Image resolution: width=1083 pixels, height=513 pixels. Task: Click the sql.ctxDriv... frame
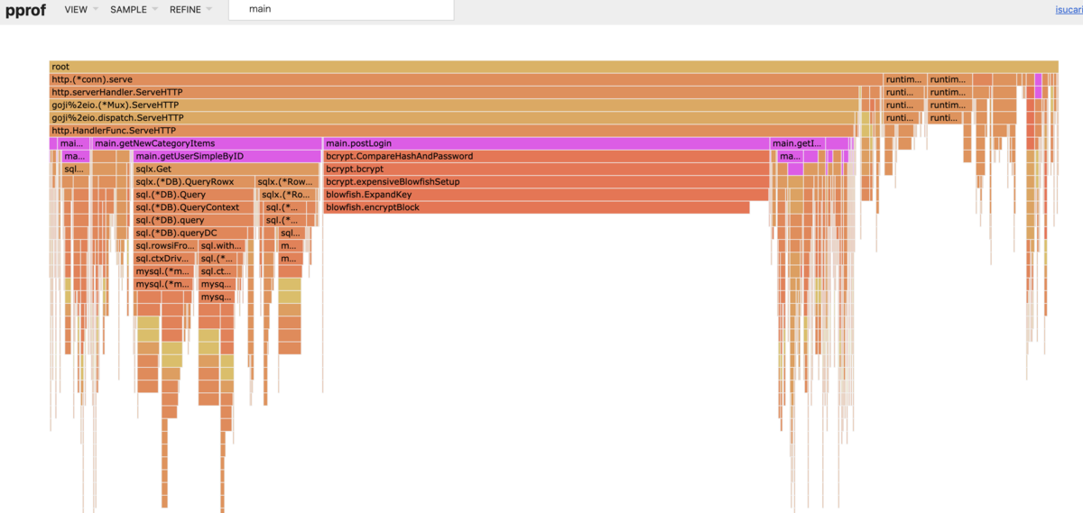pyautogui.click(x=163, y=259)
